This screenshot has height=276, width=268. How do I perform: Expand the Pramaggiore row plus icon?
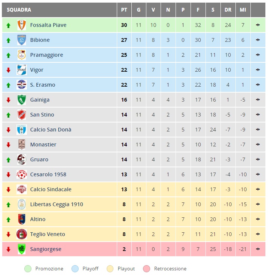coord(258,55)
